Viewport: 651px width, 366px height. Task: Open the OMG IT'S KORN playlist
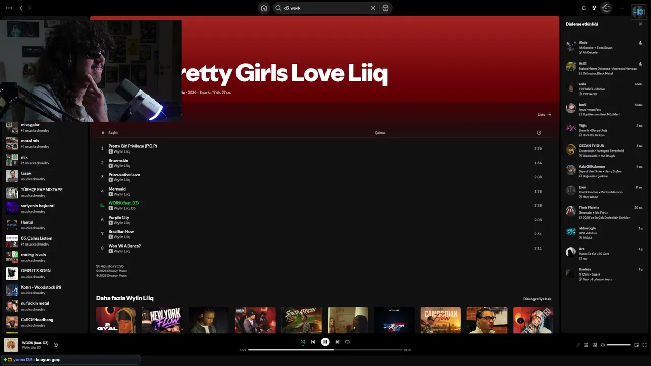pos(45,273)
